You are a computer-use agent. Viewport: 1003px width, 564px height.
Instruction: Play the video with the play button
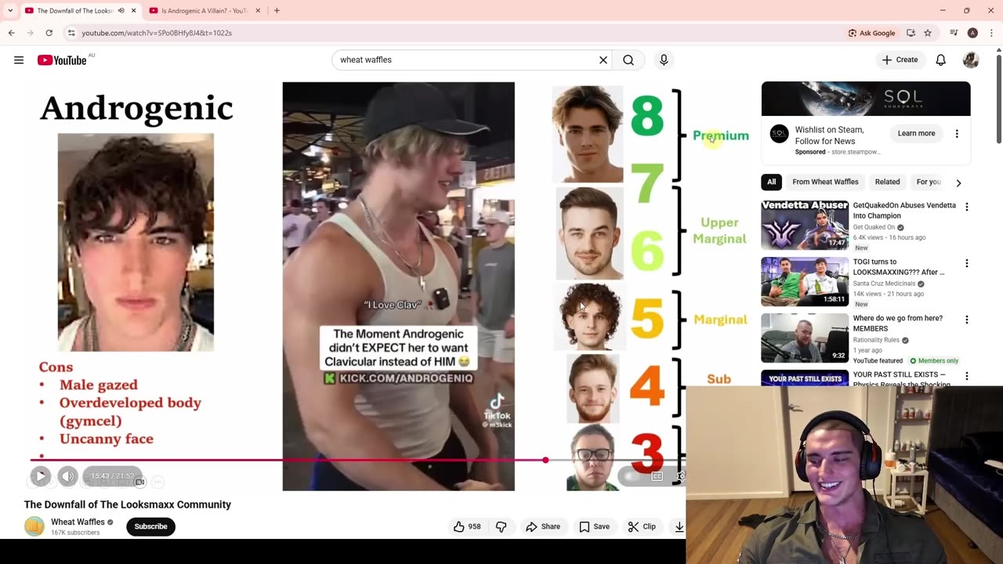[41, 475]
